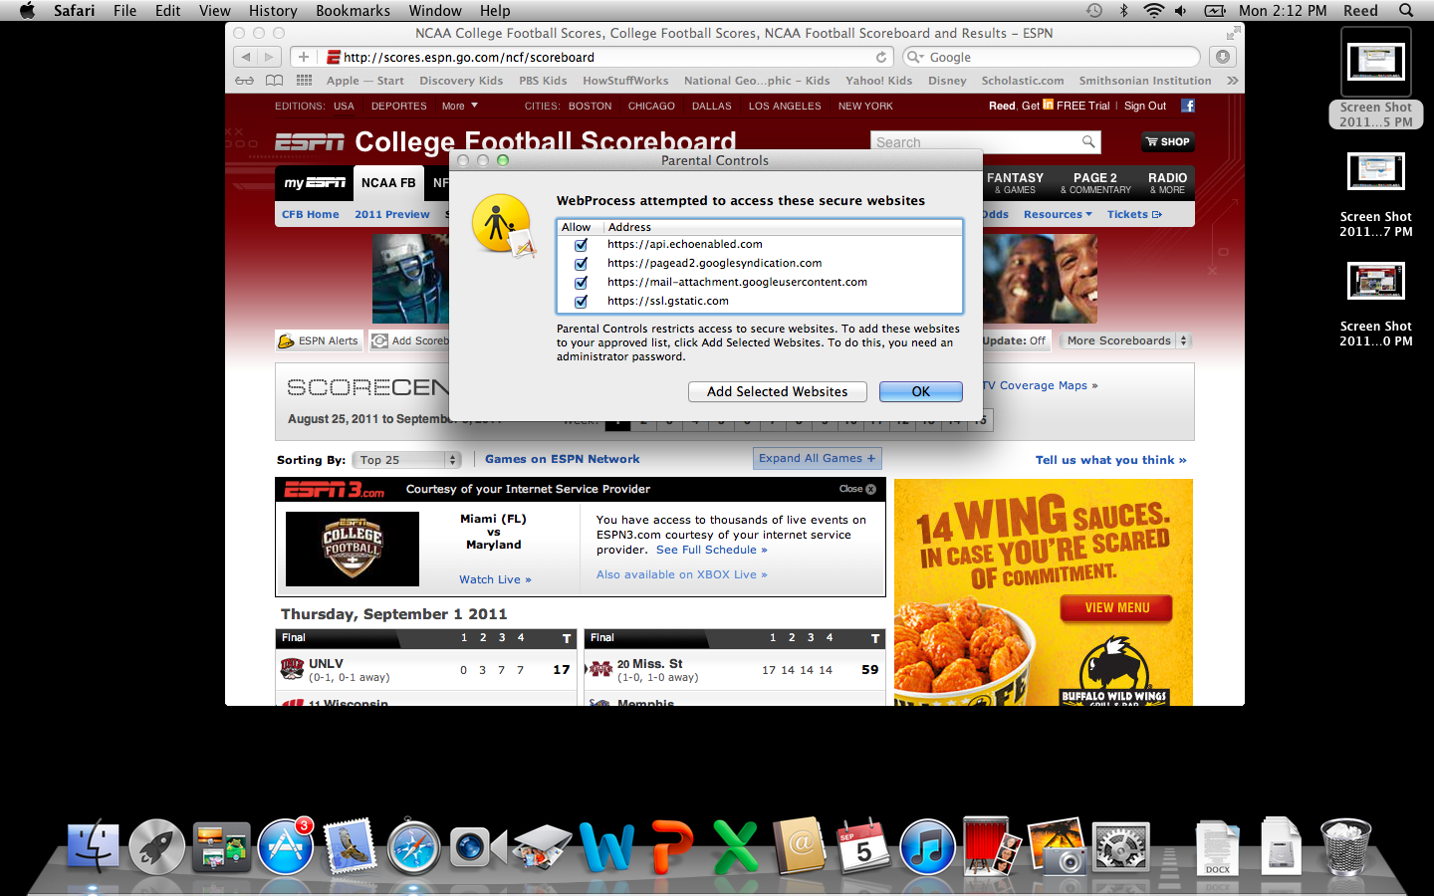Launch FaceTime from the dock
Viewport: 1434px width, 896px height.
pyautogui.click(x=477, y=847)
